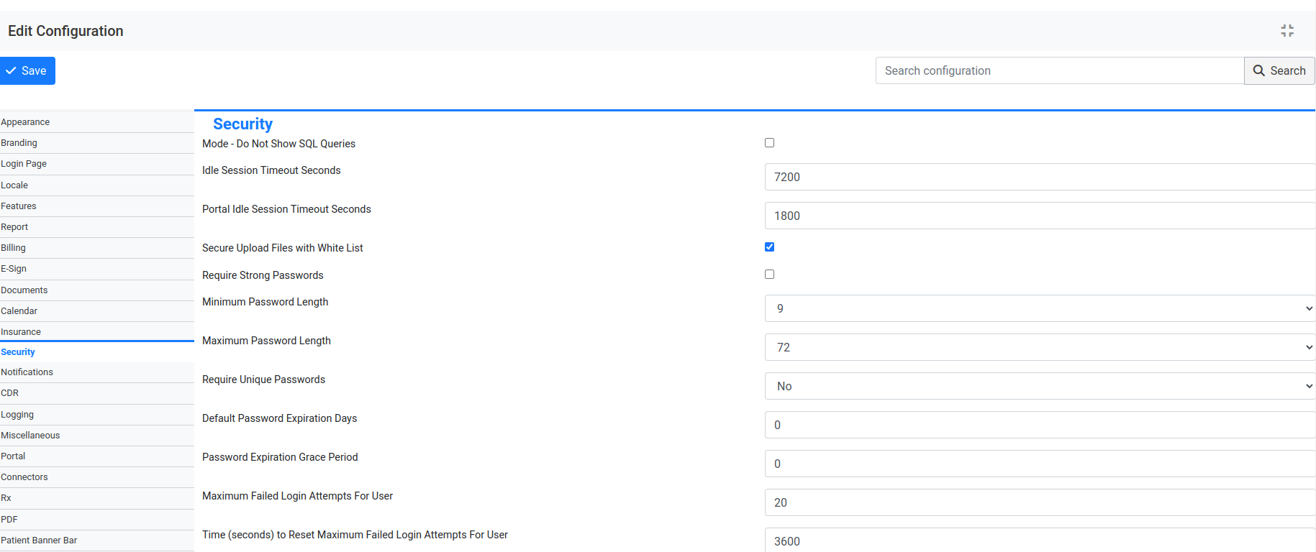Click the Search button with magnifier

click(x=1279, y=70)
